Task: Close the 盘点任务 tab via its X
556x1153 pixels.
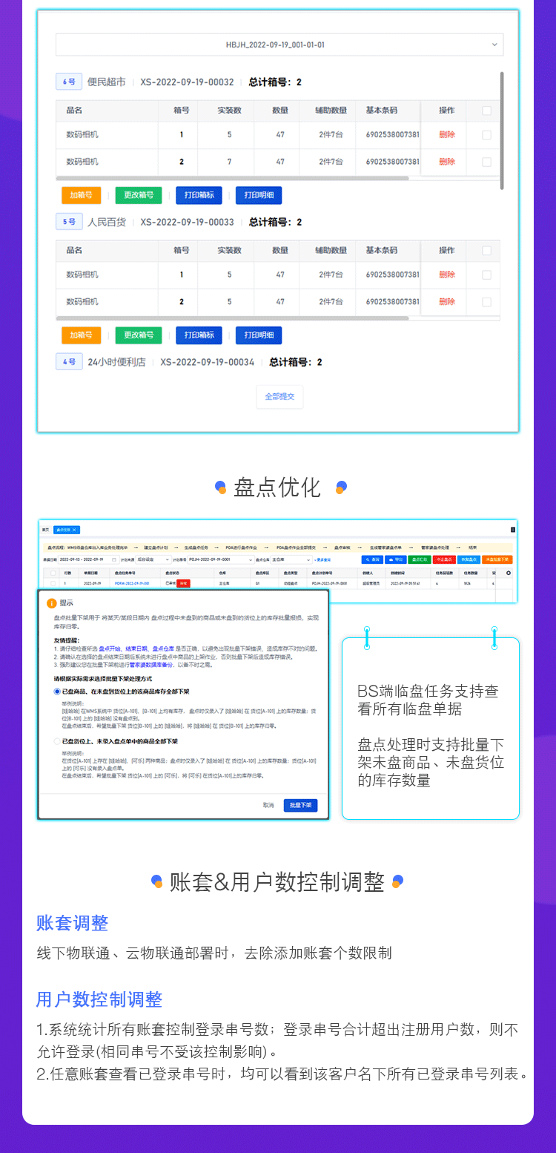Action: 75,530
